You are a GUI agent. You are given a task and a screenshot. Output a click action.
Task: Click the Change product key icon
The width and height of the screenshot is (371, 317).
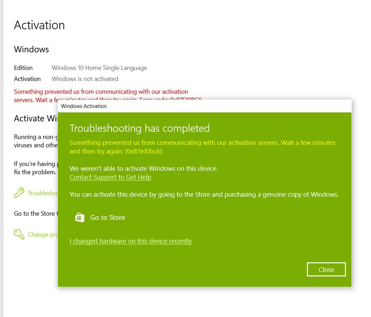[x=19, y=234]
